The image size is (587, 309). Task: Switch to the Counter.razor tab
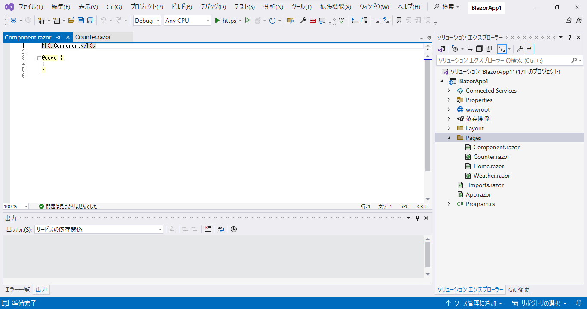pyautogui.click(x=93, y=37)
